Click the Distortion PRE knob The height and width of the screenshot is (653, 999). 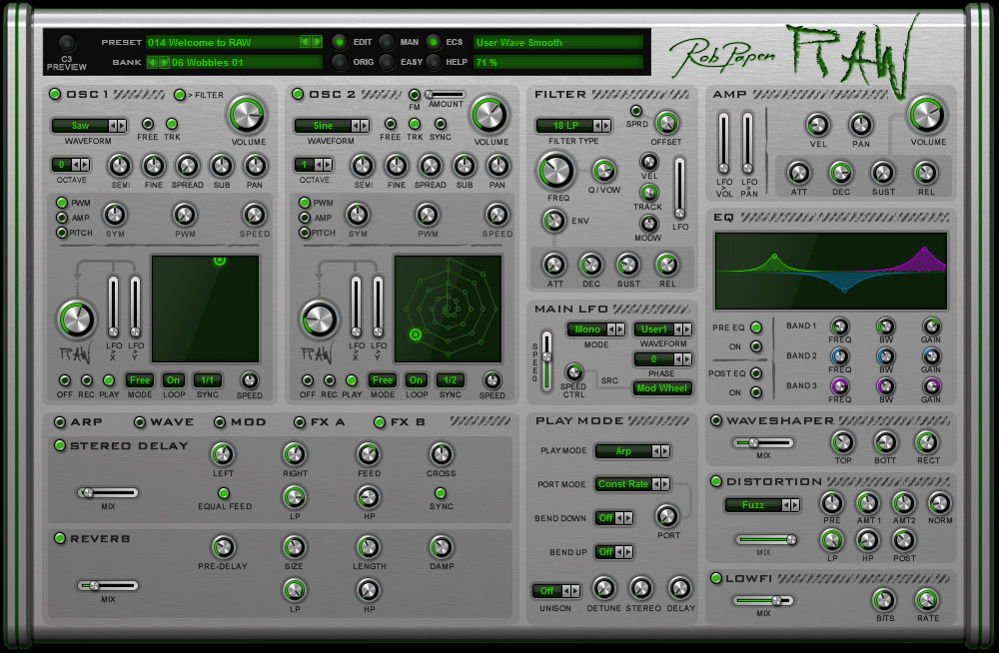831,502
